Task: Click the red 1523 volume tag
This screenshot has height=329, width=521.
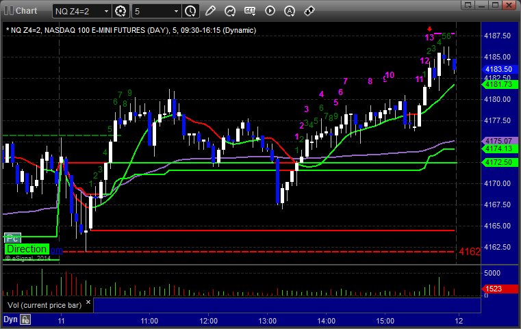Action: pos(500,289)
